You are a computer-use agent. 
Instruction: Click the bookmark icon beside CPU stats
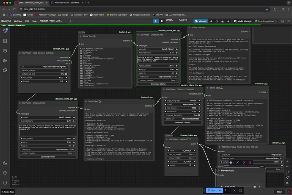click(x=162, y=21)
